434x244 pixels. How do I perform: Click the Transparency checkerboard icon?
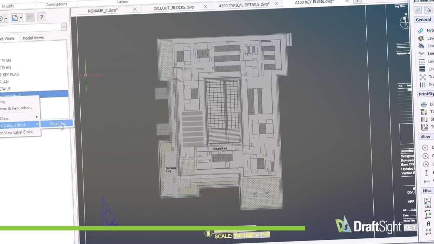tap(422, 77)
